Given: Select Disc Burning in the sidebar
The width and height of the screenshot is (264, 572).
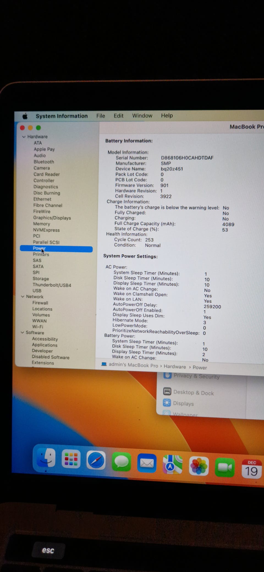Looking at the screenshot, I should [47, 193].
